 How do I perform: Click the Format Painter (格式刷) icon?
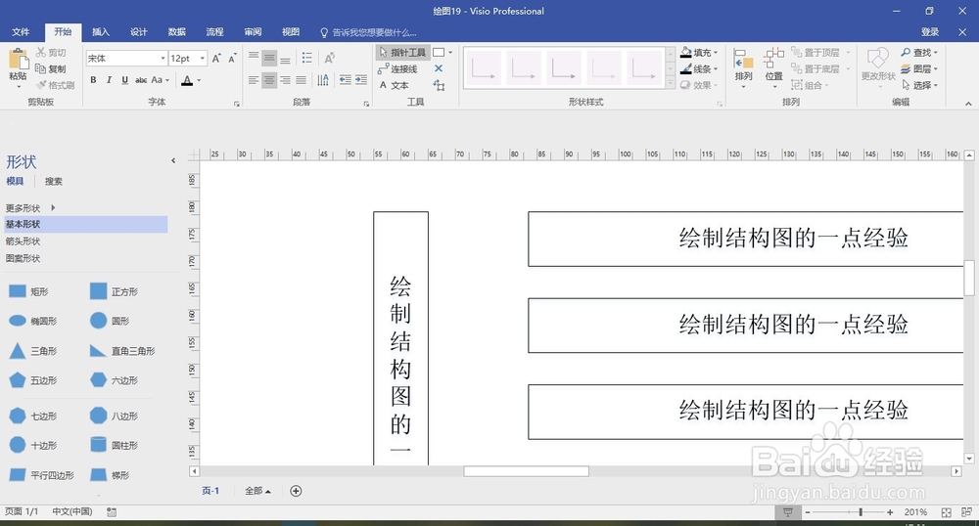tap(41, 85)
